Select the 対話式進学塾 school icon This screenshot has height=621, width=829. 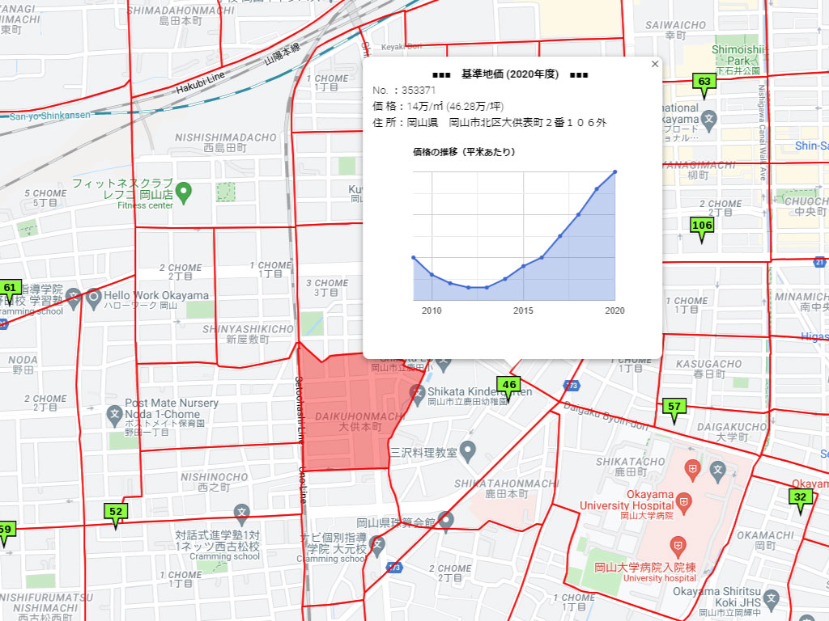241,512
